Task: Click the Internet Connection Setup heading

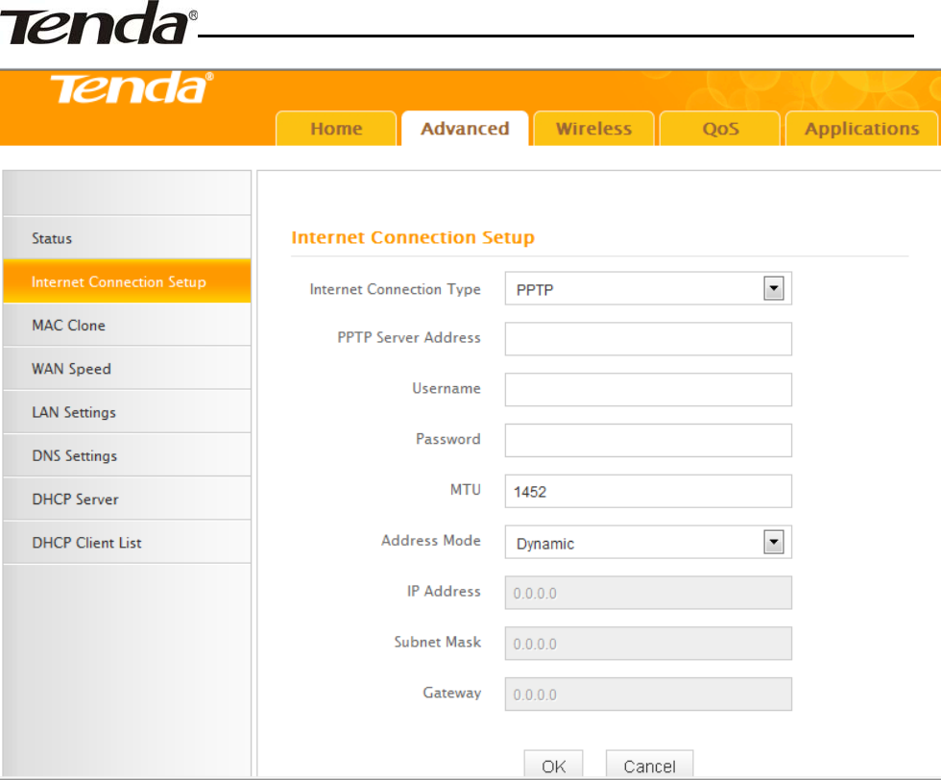Action: pyautogui.click(x=413, y=237)
